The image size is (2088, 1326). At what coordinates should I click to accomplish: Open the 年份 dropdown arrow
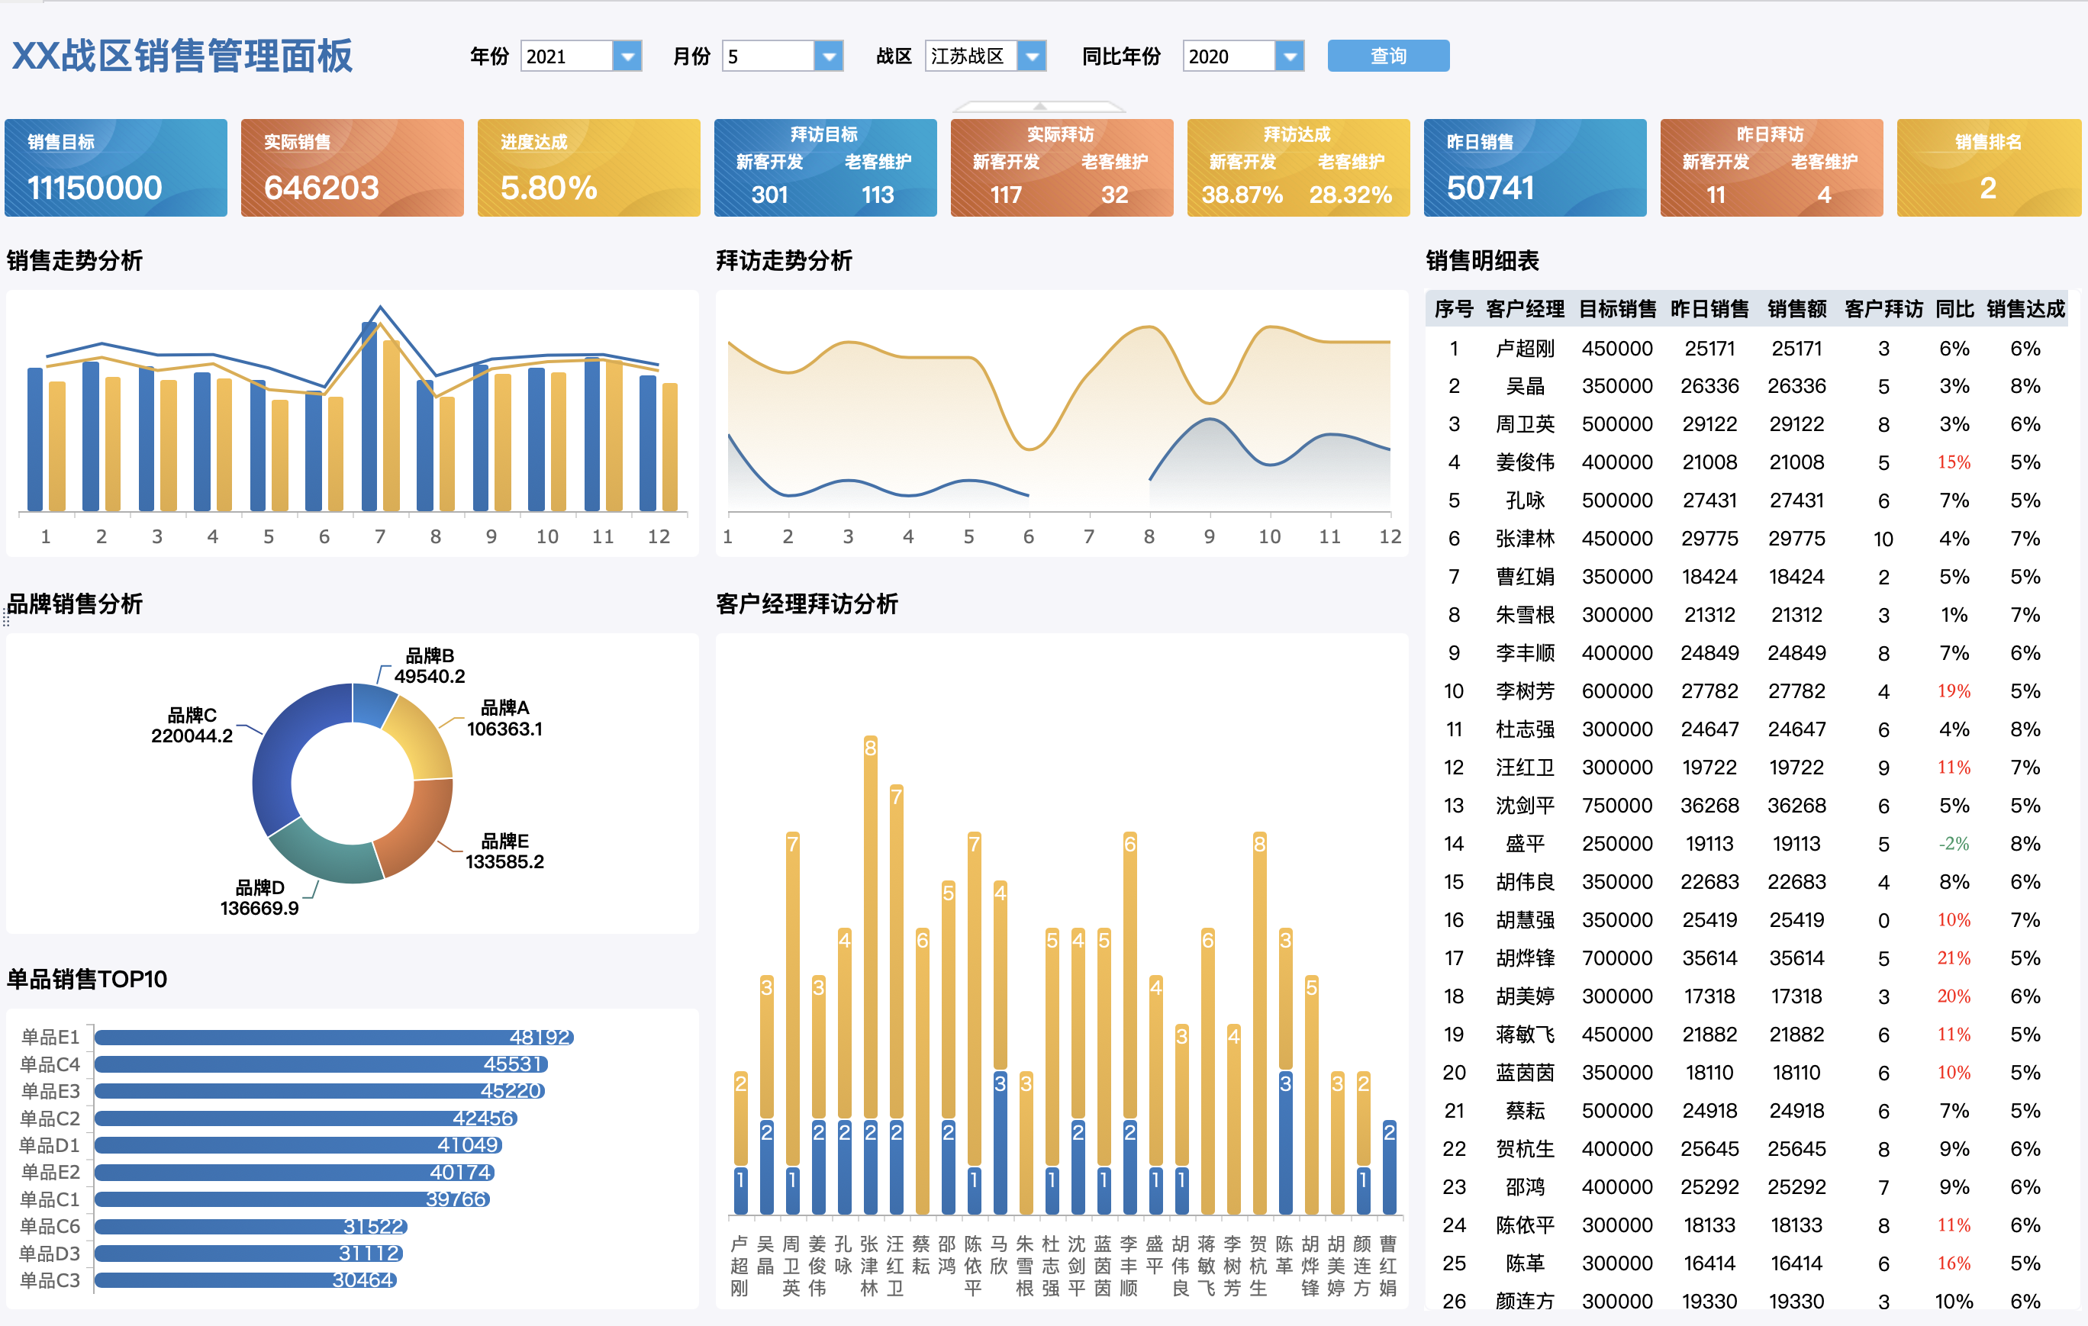[x=627, y=56]
